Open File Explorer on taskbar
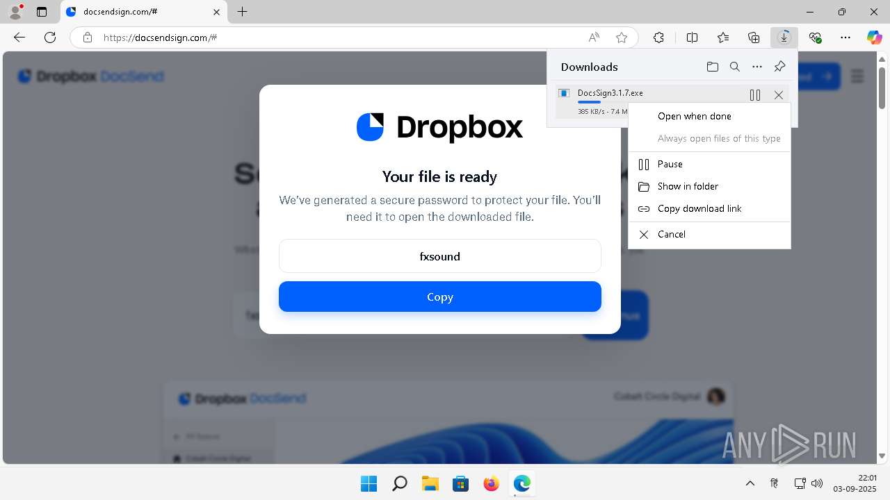 pyautogui.click(x=430, y=483)
